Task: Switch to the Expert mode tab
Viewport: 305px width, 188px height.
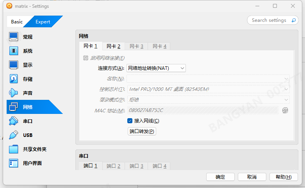Action: (43, 22)
